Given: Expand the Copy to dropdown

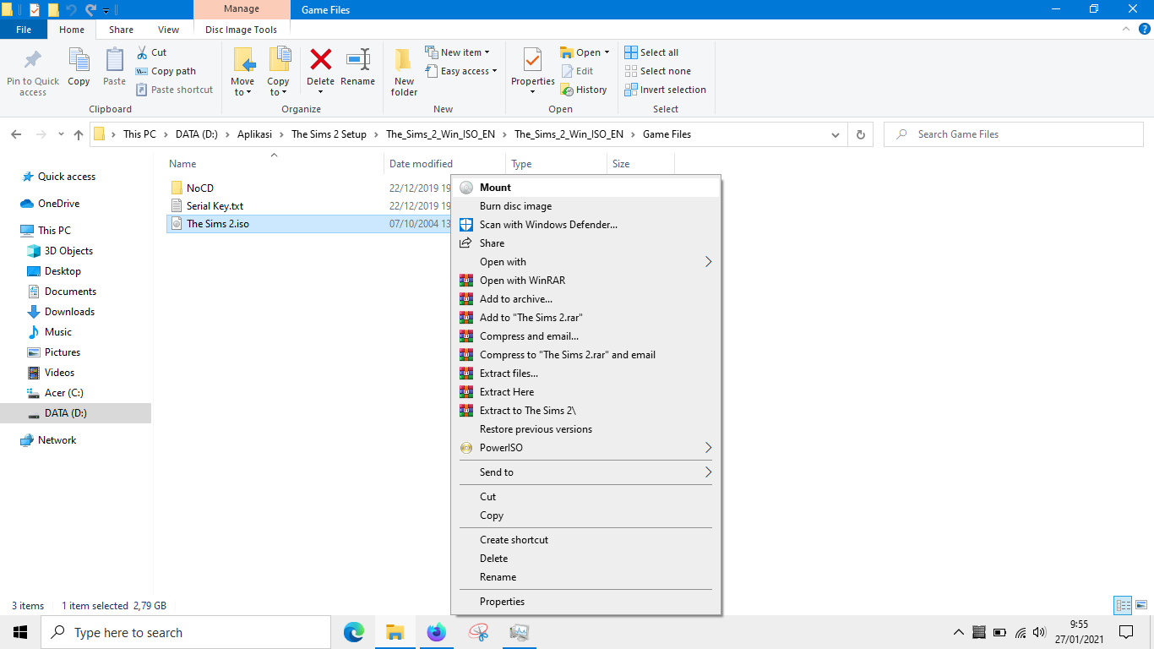Looking at the screenshot, I should point(278,87).
